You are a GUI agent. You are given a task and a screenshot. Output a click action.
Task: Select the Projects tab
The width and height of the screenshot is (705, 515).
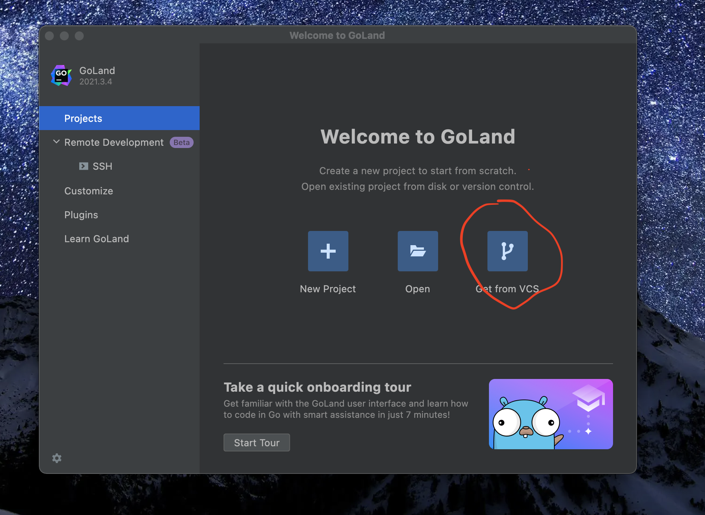point(119,118)
